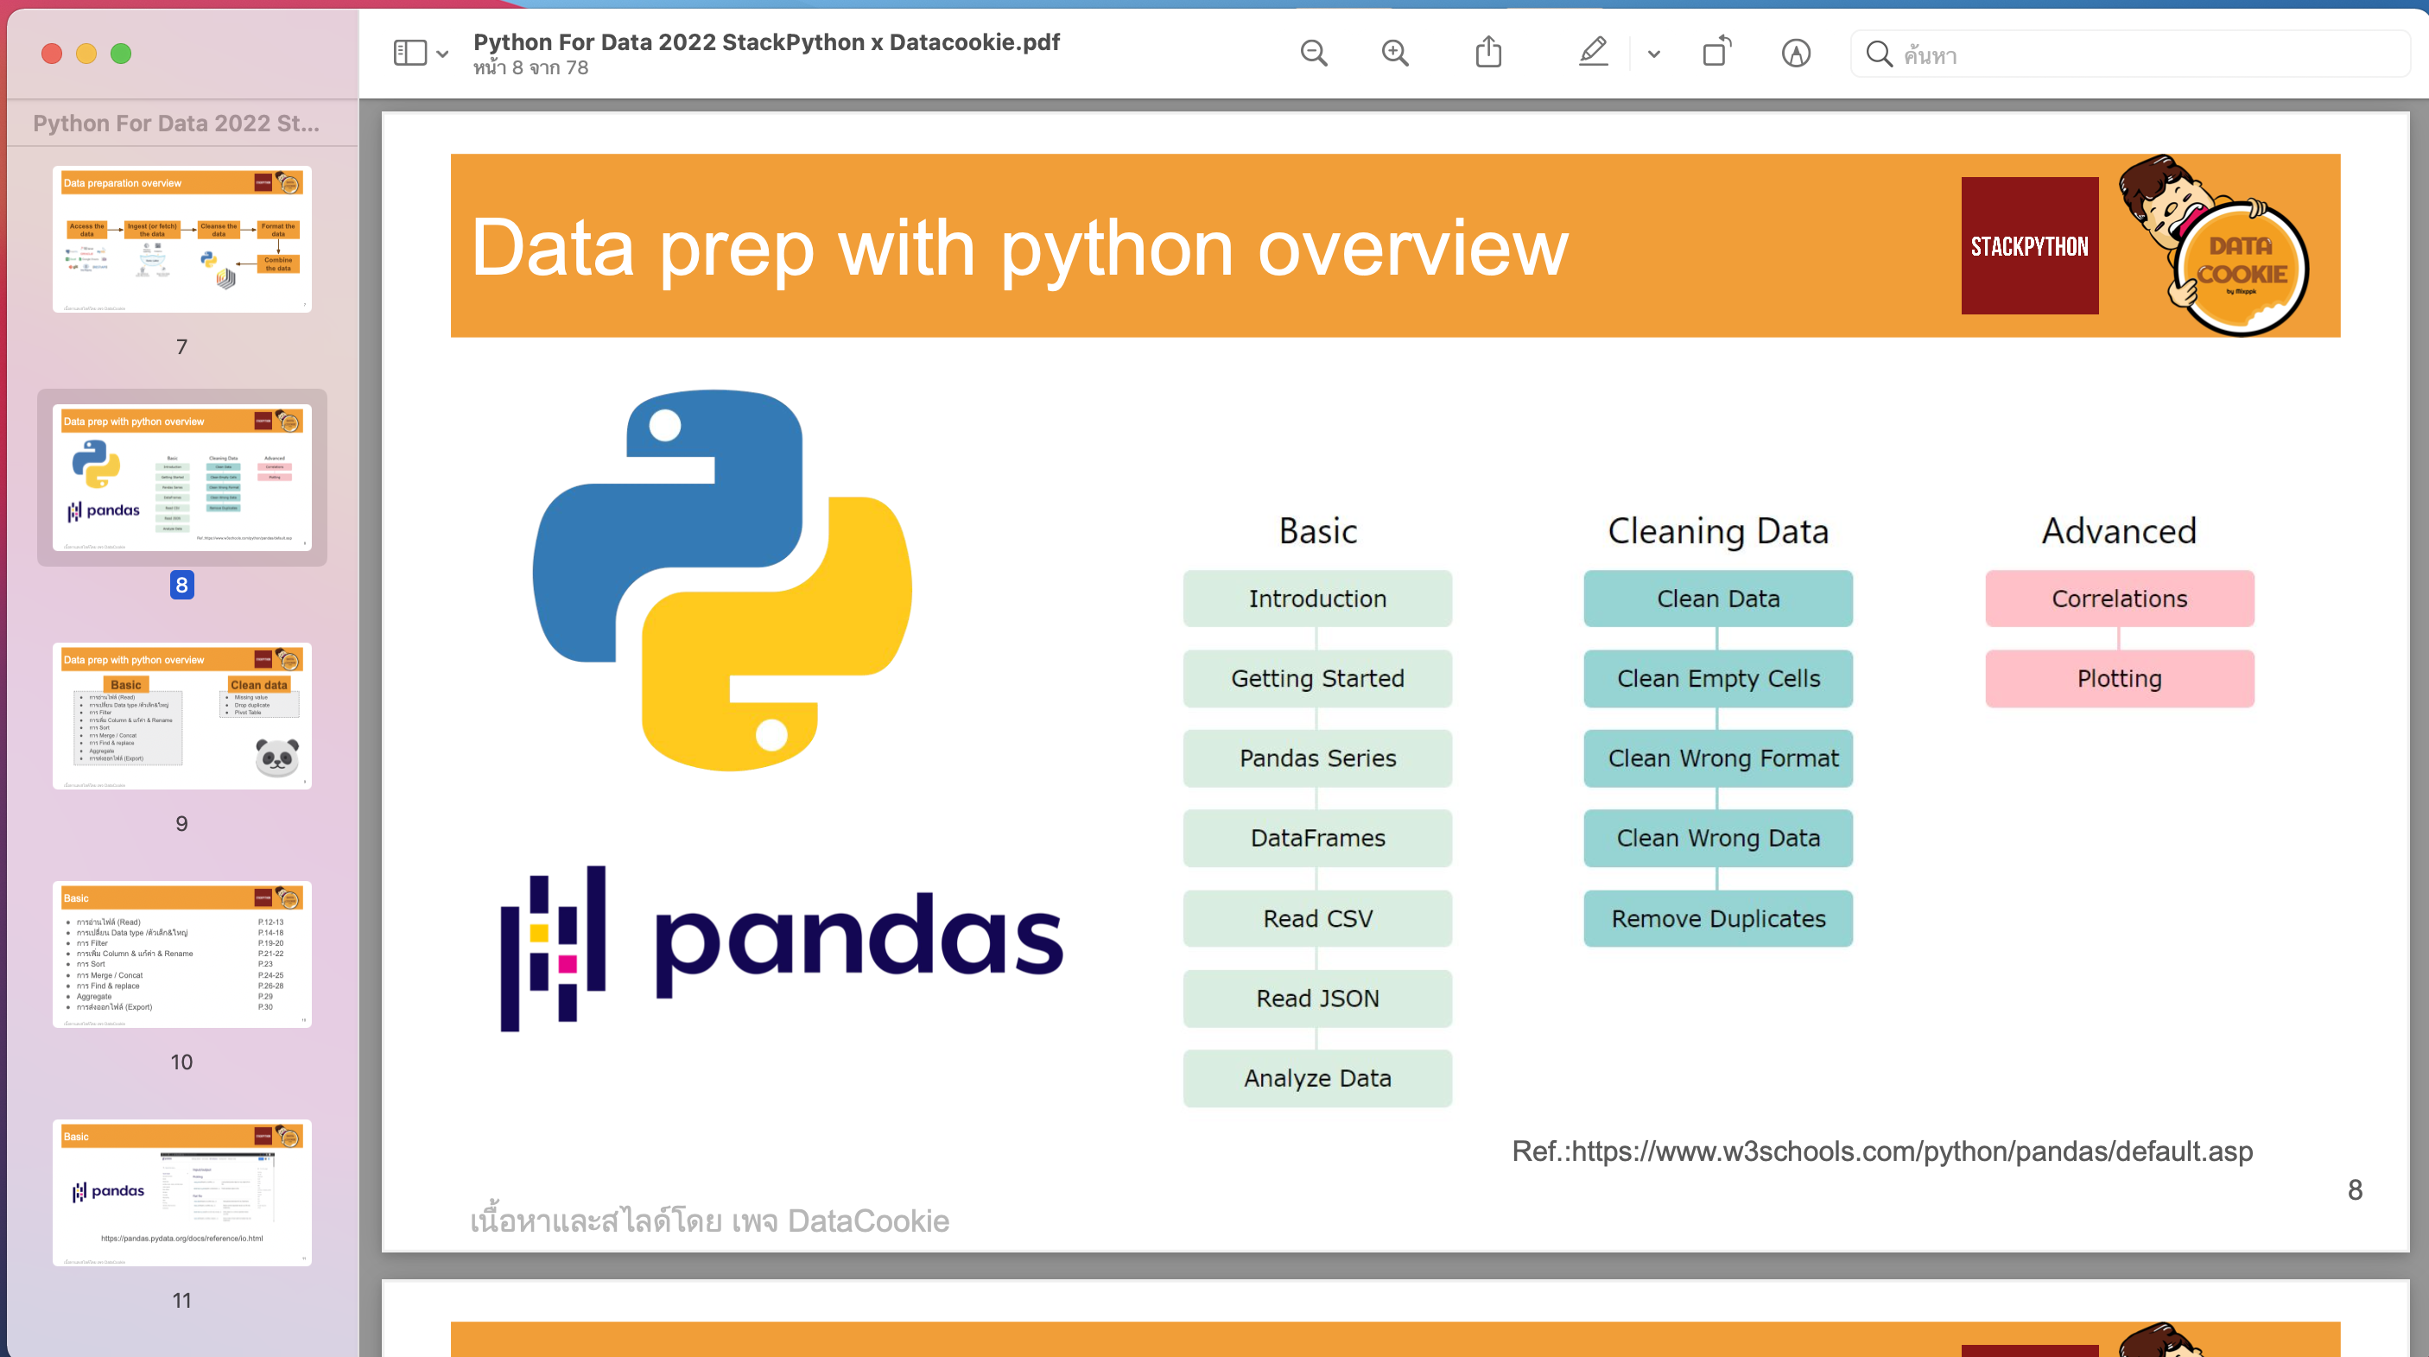Click the Correlations box
2429x1357 pixels.
[2120, 599]
